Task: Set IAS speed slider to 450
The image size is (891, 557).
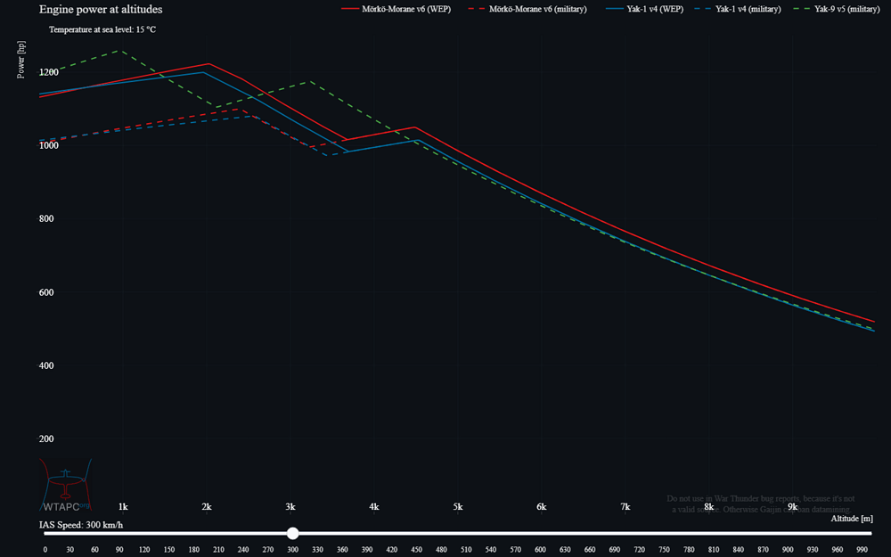Action: (x=416, y=550)
